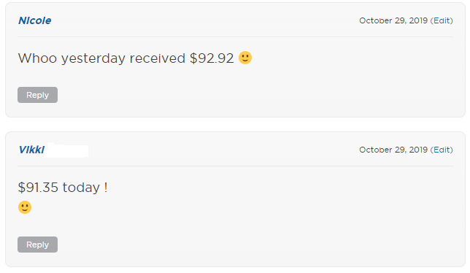Screen dimensions: 470x273
Task: Edit Nicole's comment via the Edit link
Action: click(443, 20)
